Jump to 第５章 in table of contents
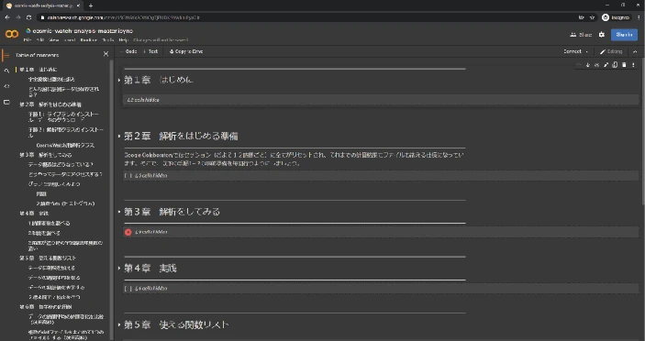This screenshot has height=341, width=645. point(48,258)
